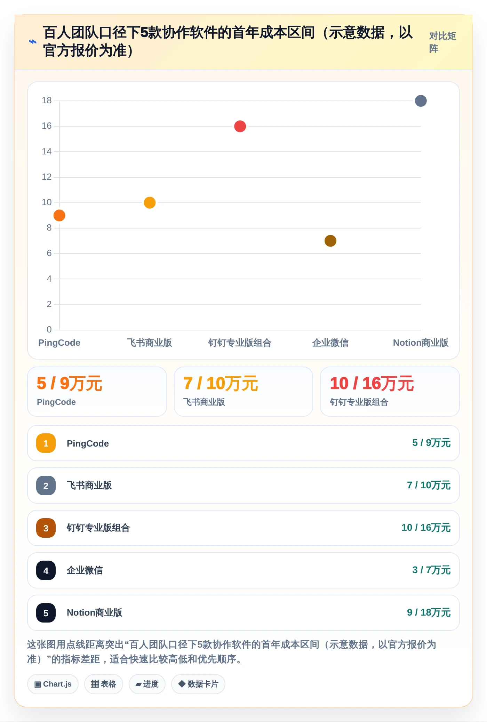Click the orange PingCode data point

59,215
